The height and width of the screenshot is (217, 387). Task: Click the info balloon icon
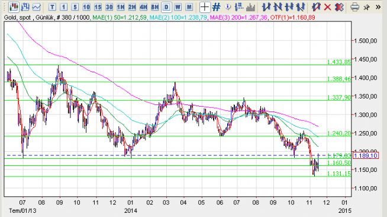tap(228, 7)
